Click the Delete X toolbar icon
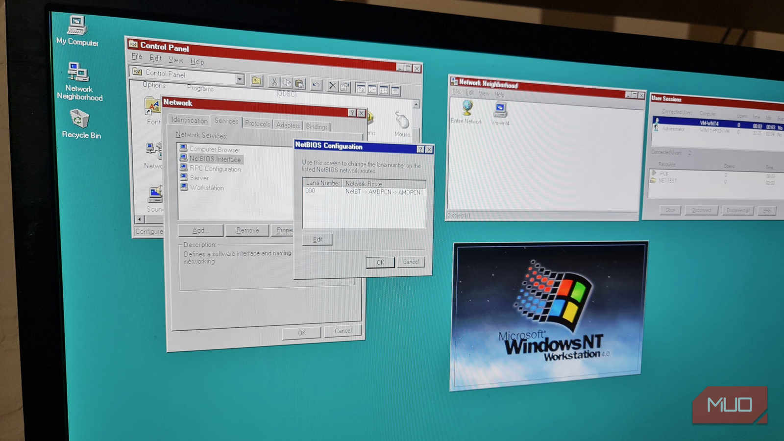784x441 pixels. (x=332, y=86)
